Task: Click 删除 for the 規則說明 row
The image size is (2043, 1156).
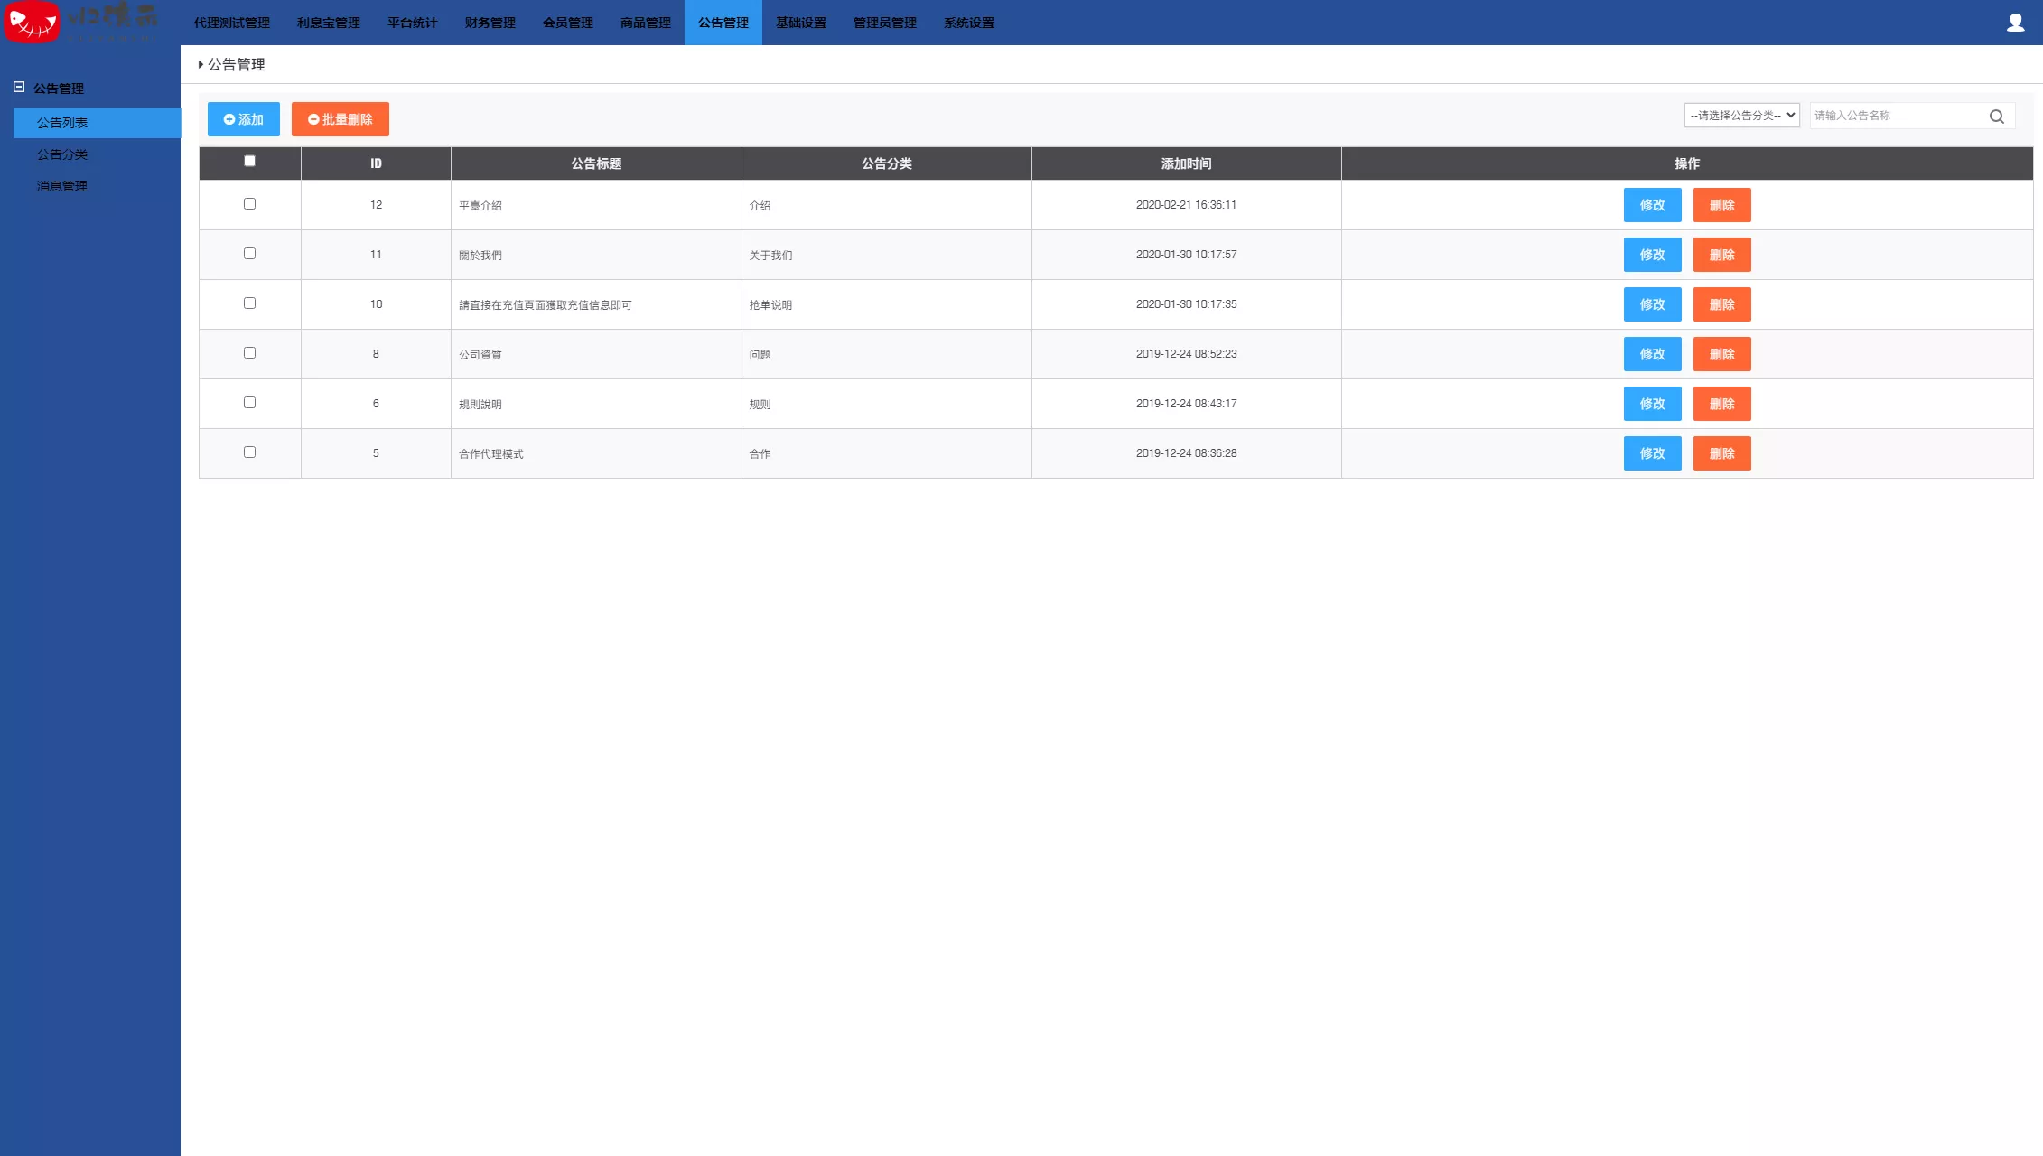Action: point(1721,404)
